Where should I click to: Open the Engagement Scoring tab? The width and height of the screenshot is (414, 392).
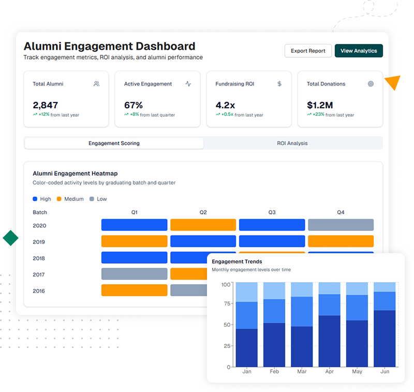(x=113, y=143)
